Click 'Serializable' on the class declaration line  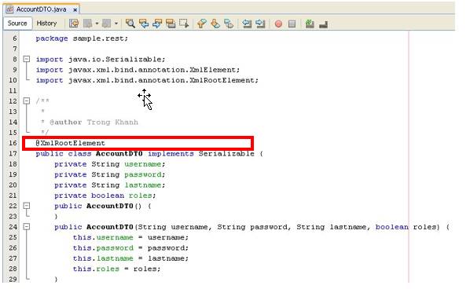[226, 154]
